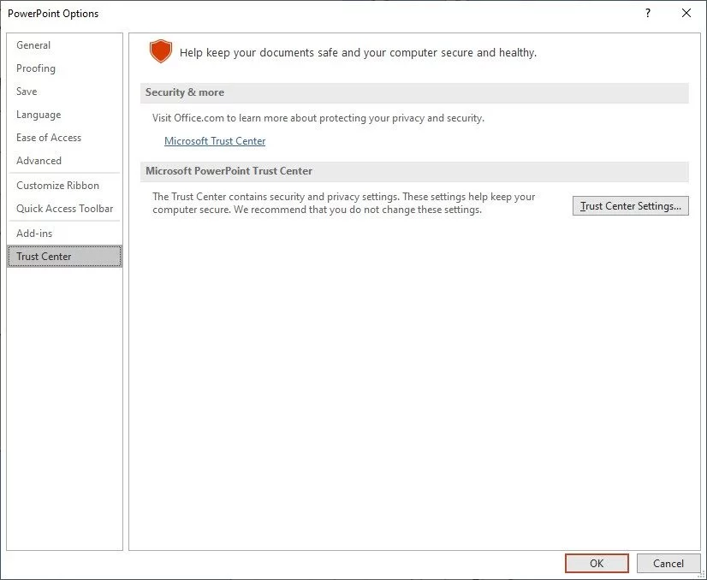
Task: Cancel the PowerPoint Options dialog
Action: click(x=668, y=564)
